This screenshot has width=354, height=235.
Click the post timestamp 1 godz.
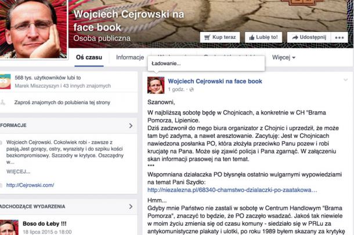point(176,90)
